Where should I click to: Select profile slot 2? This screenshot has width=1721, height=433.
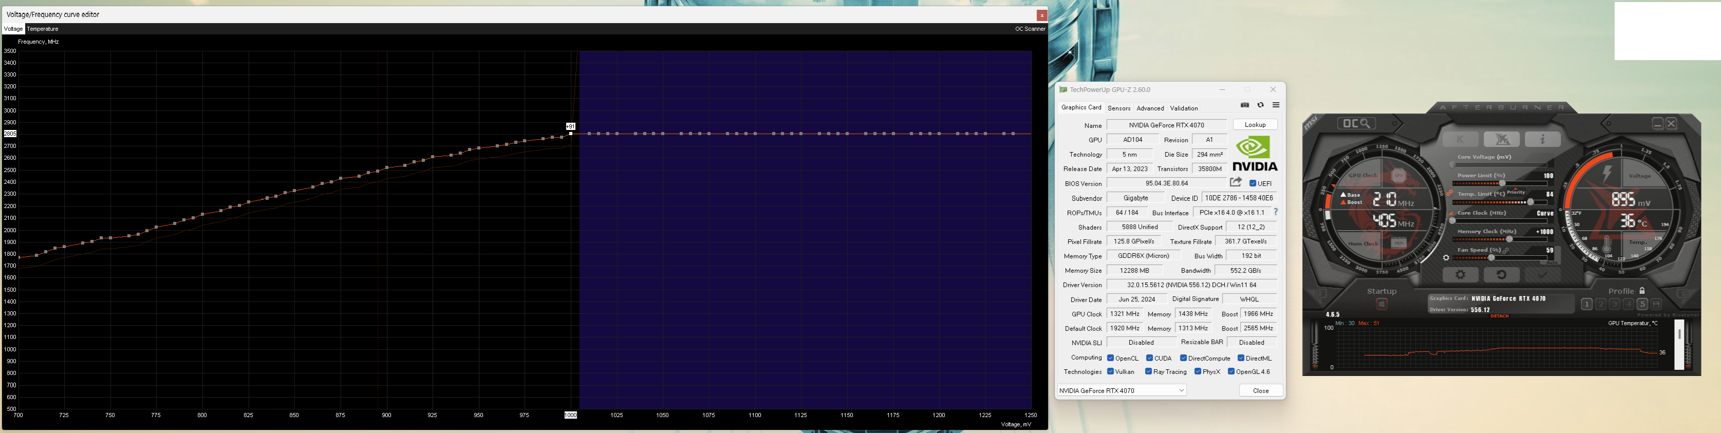point(1601,304)
